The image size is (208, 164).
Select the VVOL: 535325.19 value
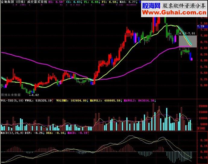[38, 101]
